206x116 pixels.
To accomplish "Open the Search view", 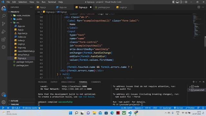I will click(x=4, y=16).
